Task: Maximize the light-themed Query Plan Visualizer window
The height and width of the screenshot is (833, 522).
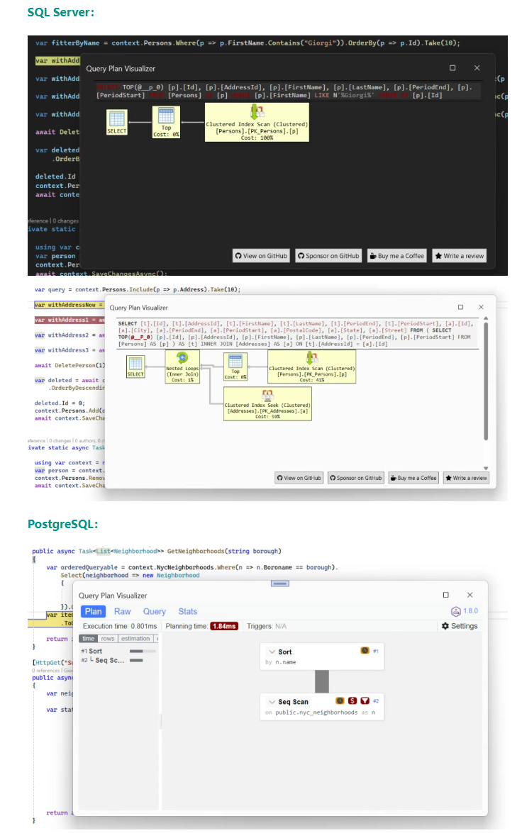Action: click(460, 307)
